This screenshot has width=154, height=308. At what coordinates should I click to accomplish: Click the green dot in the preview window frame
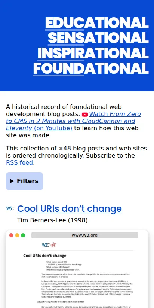click(x=23, y=235)
